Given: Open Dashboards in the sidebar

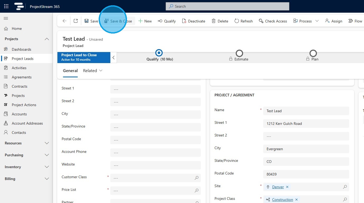Looking at the screenshot, I should [21, 49].
